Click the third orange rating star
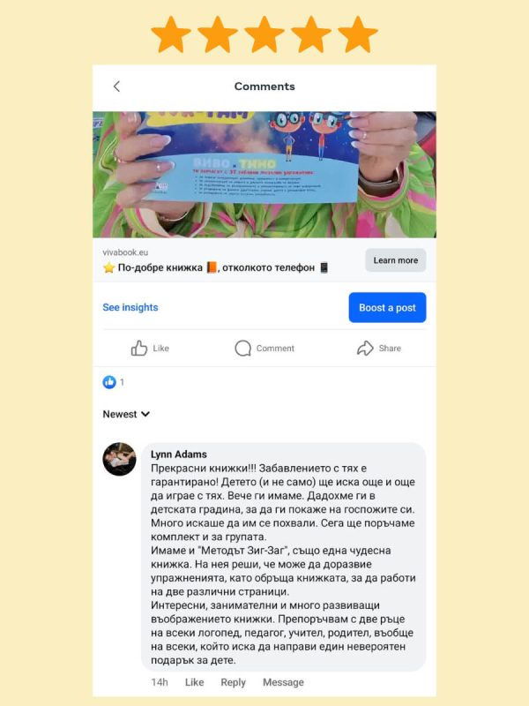 pos(264,34)
